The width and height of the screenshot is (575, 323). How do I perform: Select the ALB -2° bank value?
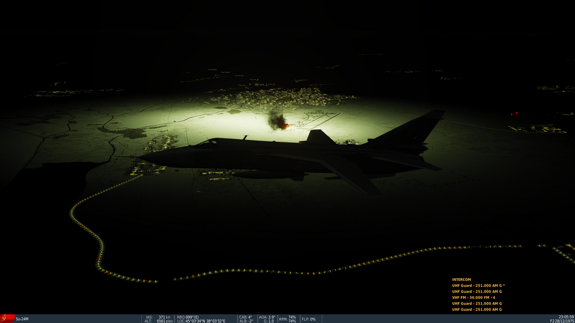tap(246, 321)
